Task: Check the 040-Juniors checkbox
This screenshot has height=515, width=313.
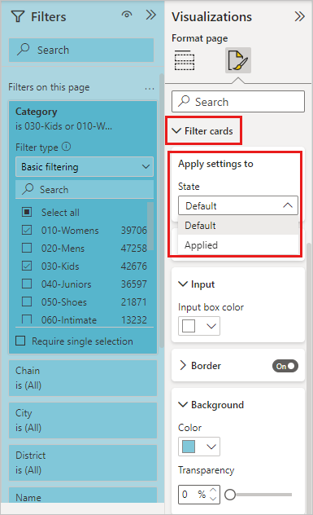Action: pyautogui.click(x=27, y=284)
